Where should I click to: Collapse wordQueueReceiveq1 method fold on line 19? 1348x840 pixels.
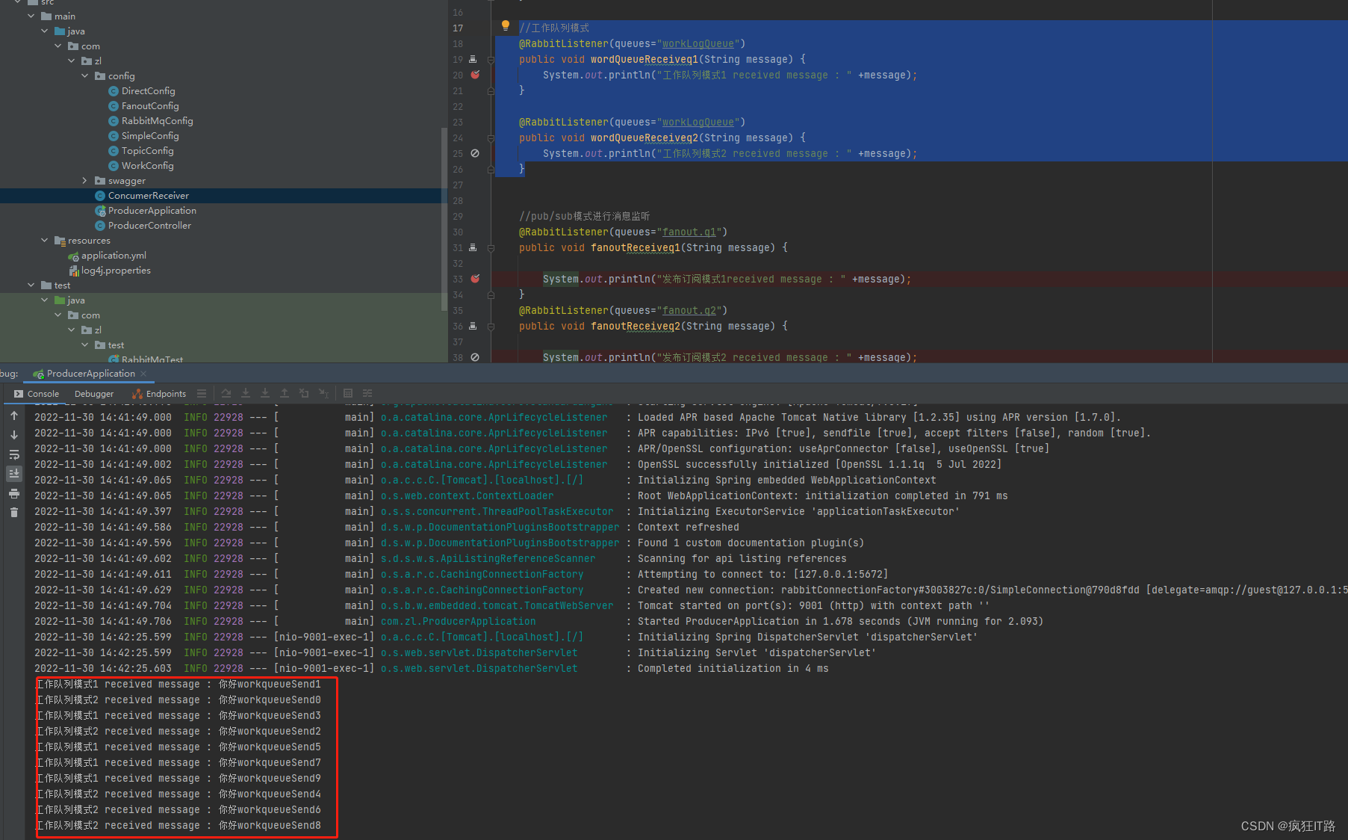[x=491, y=59]
